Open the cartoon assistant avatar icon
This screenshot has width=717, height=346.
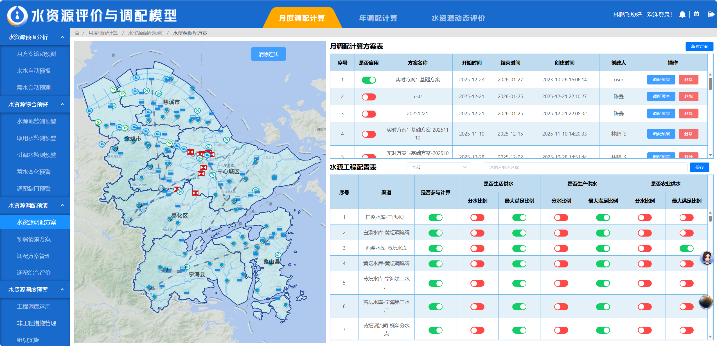click(707, 258)
